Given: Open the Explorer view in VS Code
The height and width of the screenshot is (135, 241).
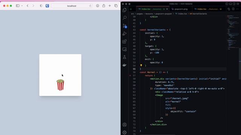Looking at the screenshot, I should click(125, 10).
